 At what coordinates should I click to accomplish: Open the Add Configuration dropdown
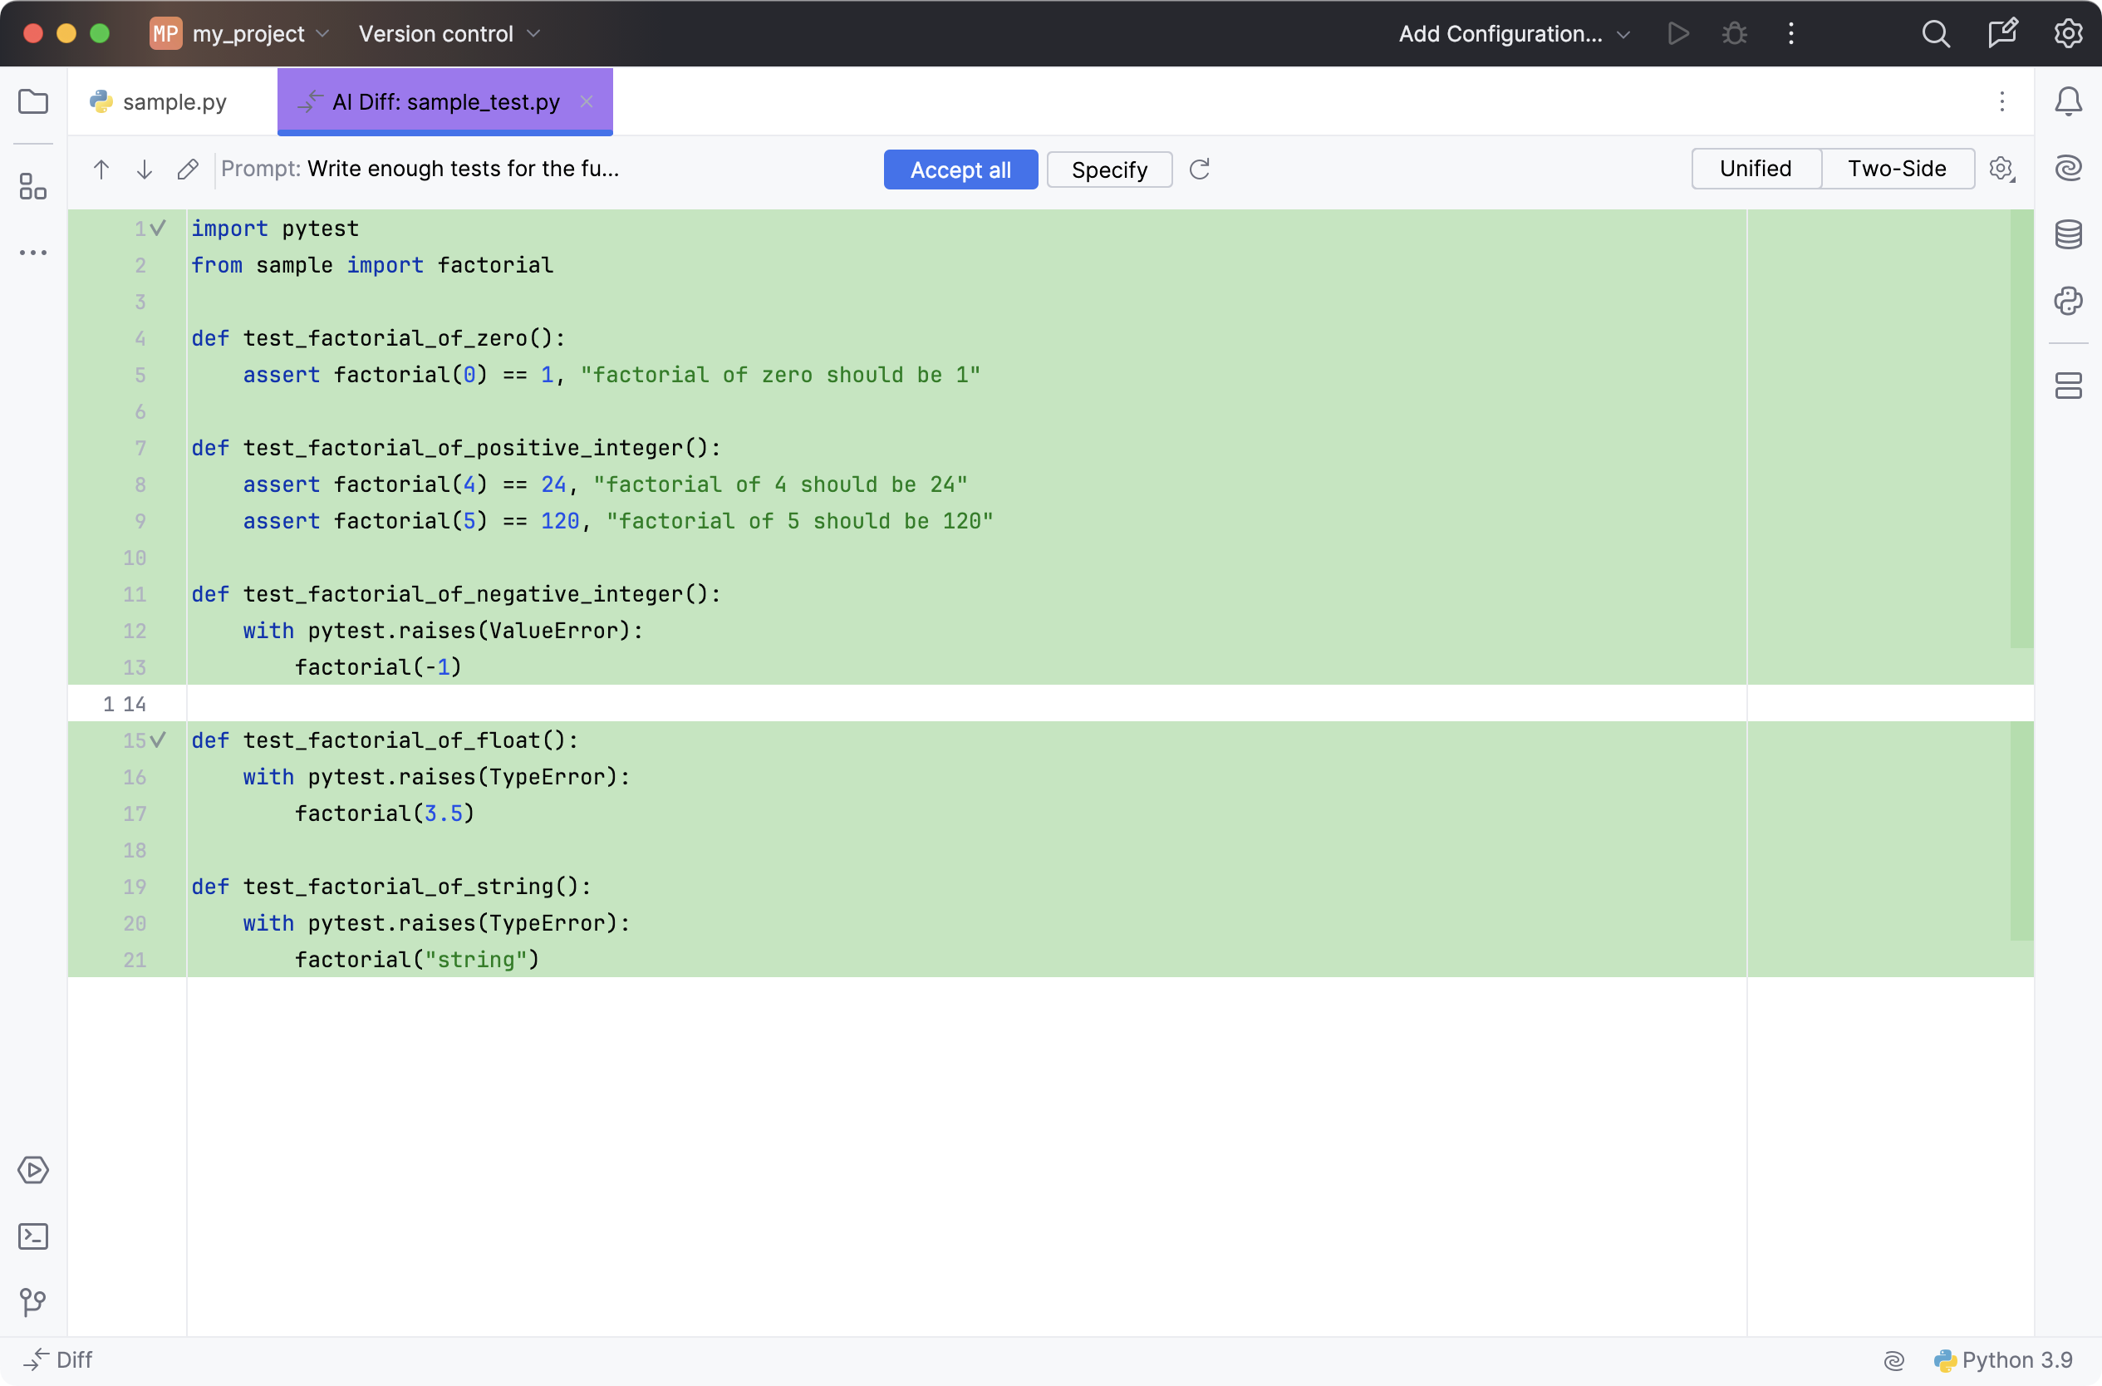[x=1514, y=33]
